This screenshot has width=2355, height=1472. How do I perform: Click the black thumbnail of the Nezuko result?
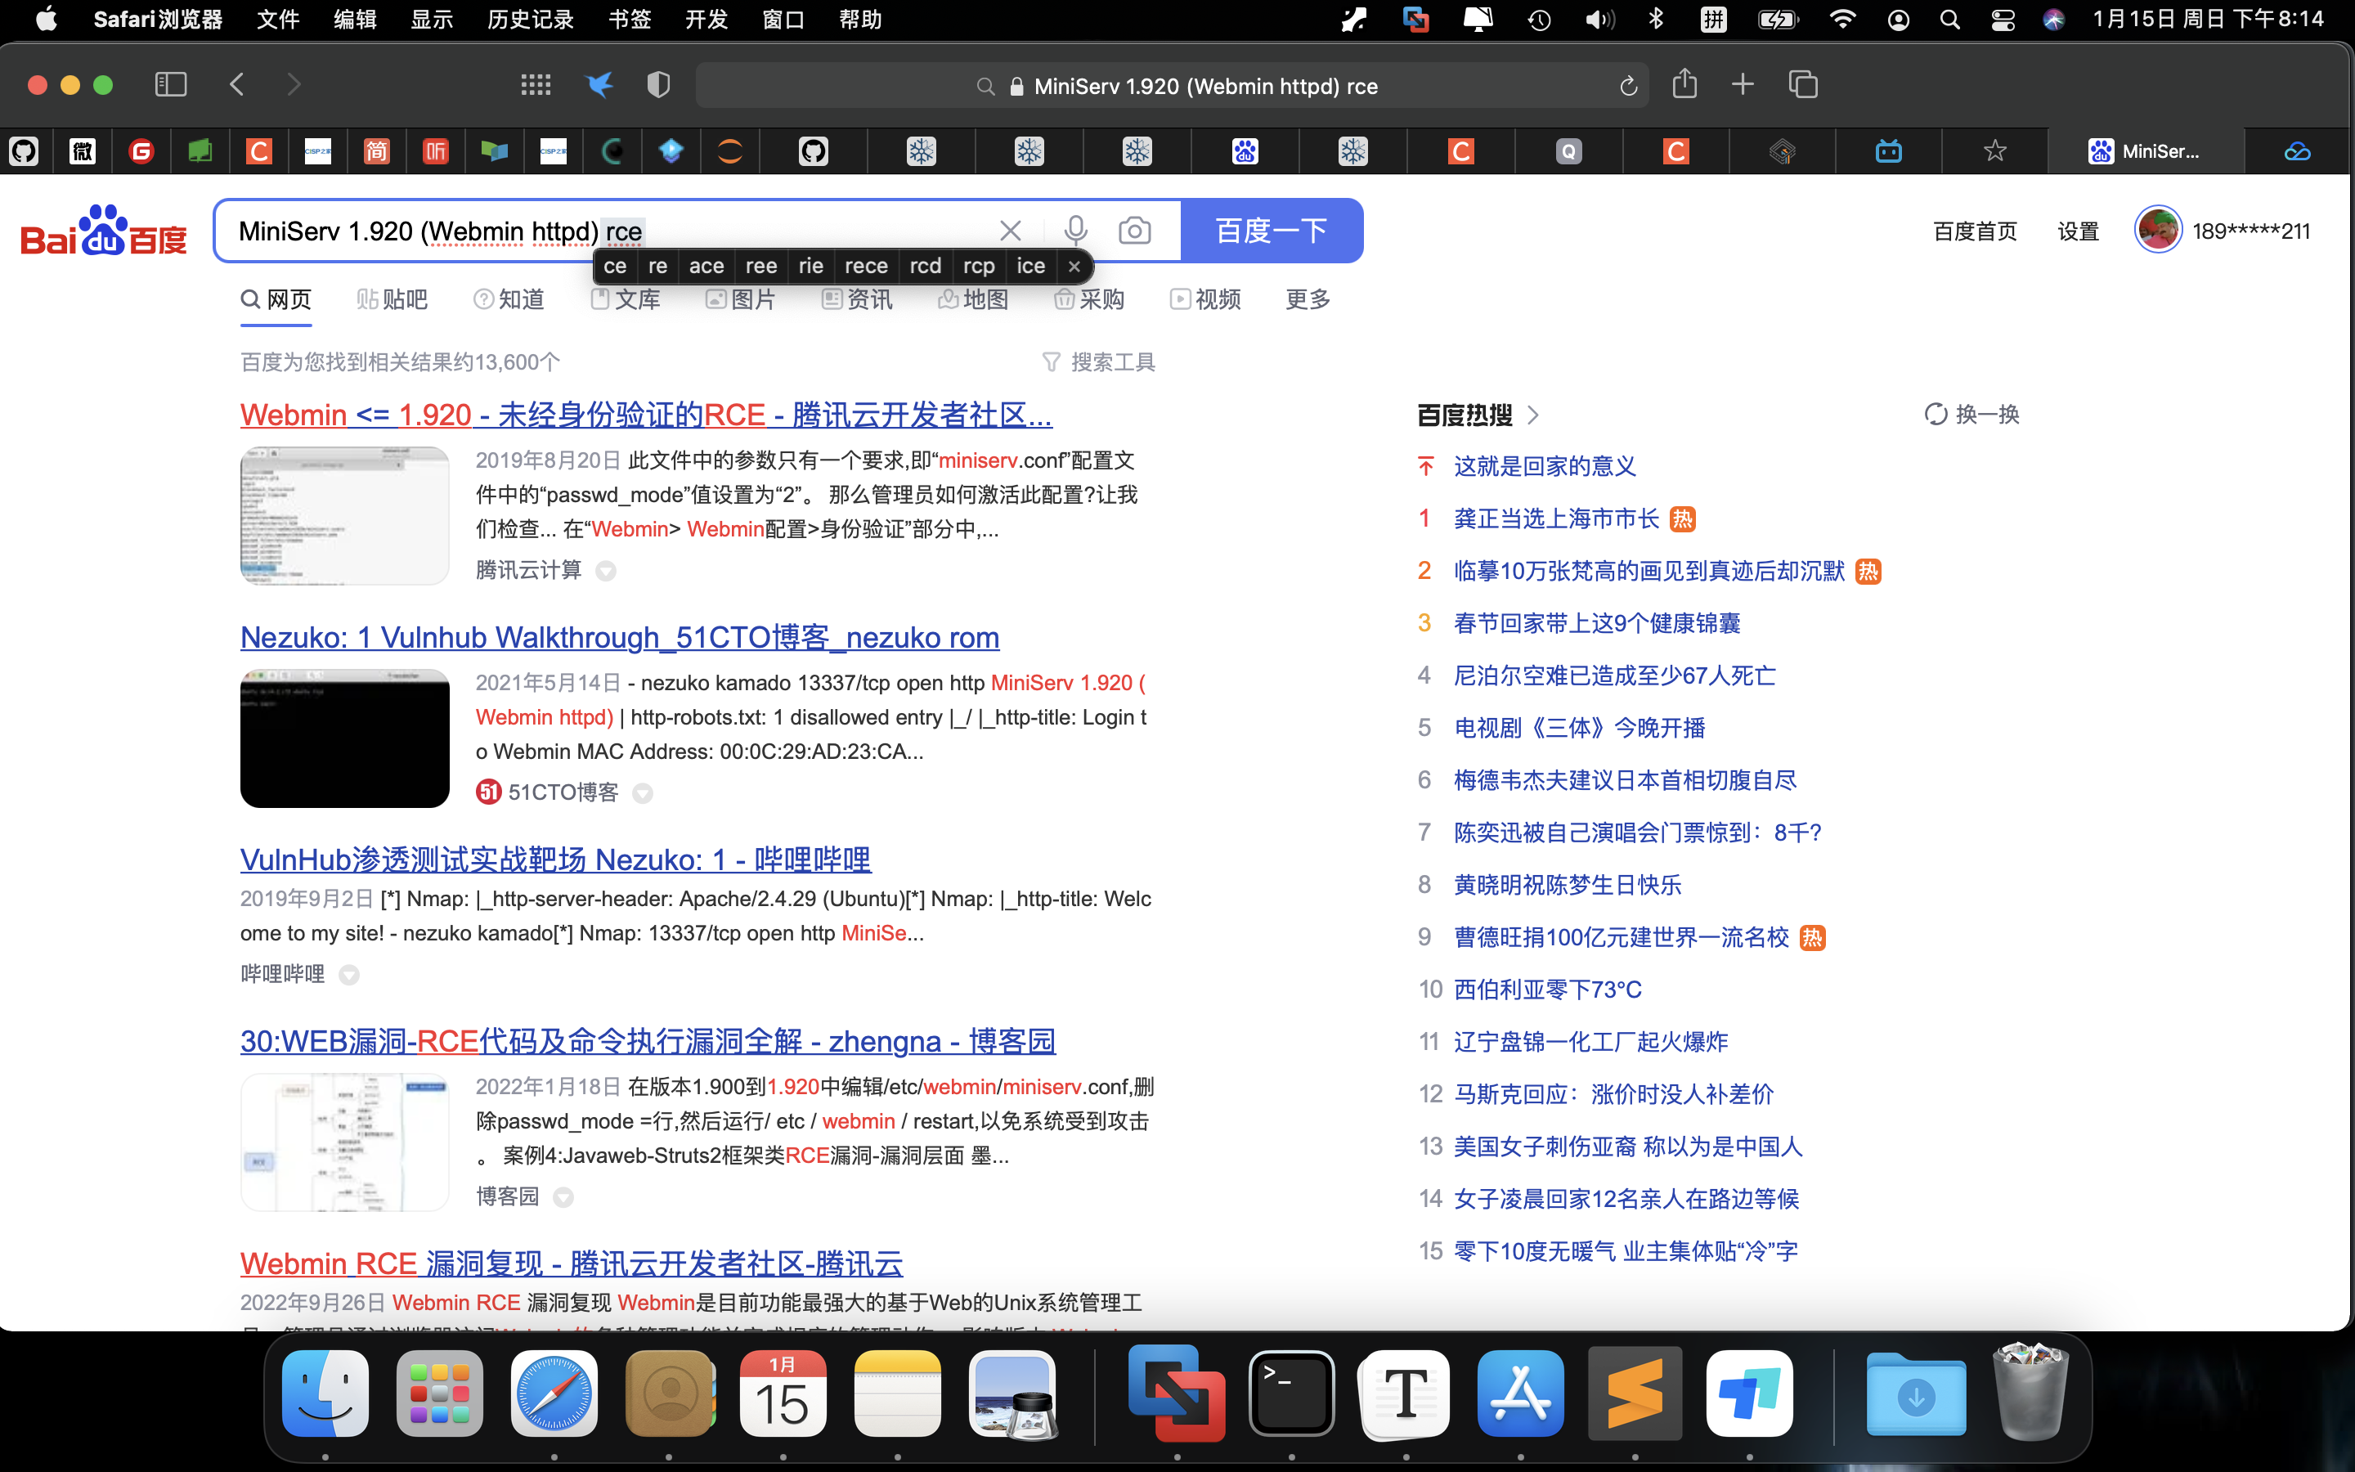point(344,738)
